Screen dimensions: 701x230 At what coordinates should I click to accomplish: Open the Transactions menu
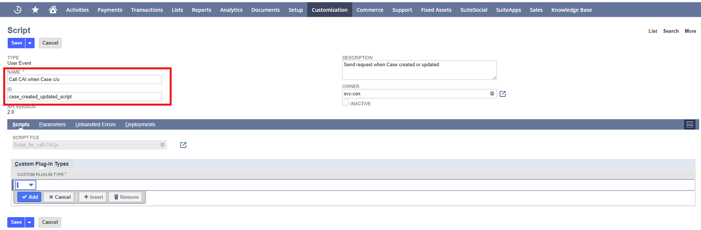147,10
